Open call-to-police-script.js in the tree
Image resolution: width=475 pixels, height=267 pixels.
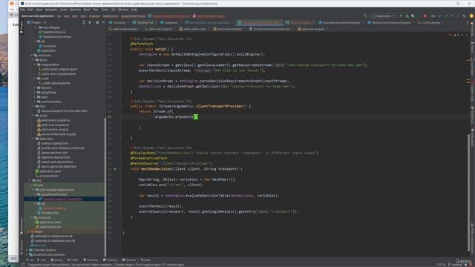[x=53, y=129]
